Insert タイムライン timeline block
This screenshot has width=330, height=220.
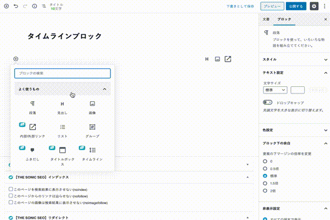pos(92,153)
